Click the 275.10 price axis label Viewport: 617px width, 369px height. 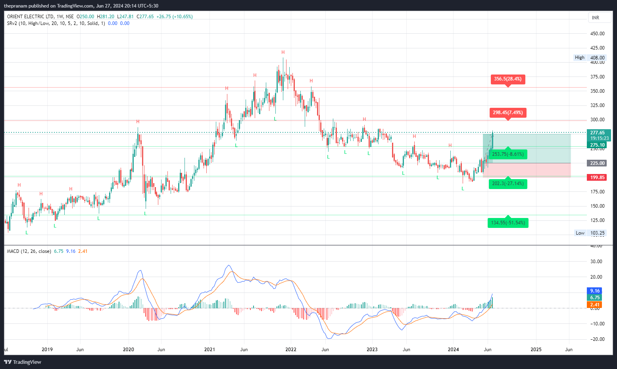pyautogui.click(x=598, y=145)
